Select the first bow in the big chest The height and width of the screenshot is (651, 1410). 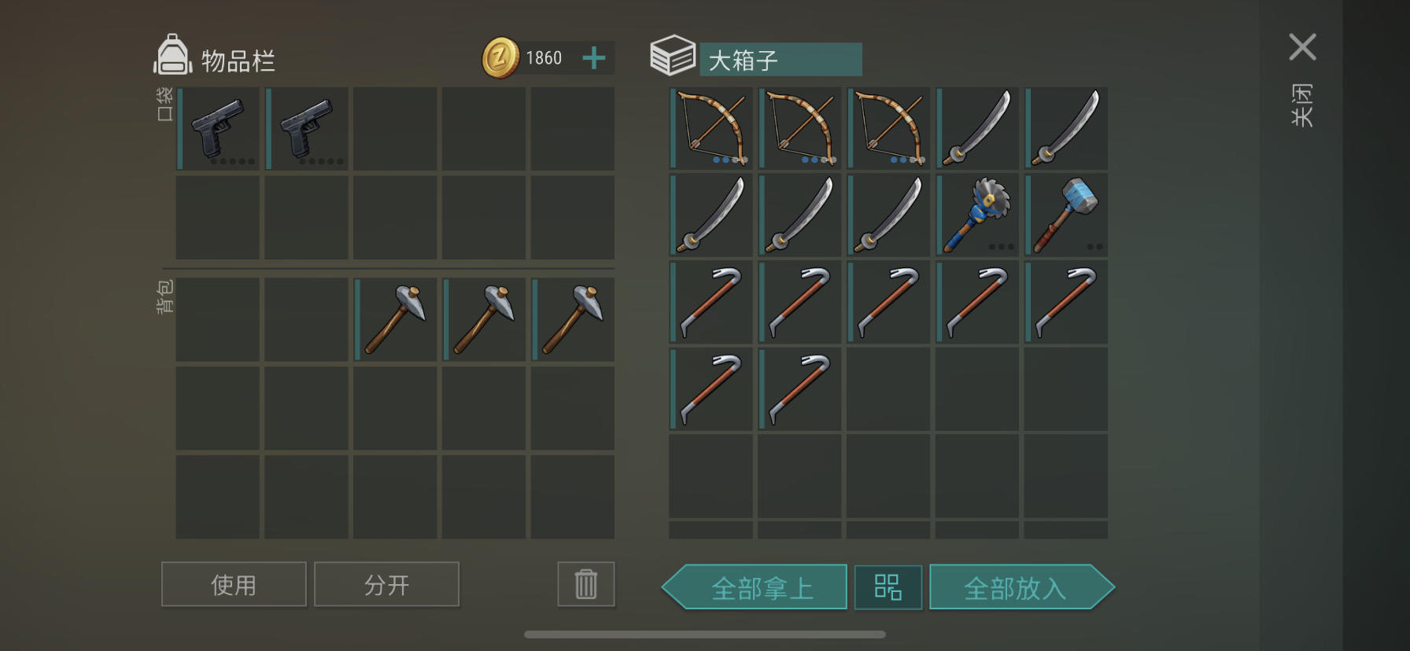pyautogui.click(x=711, y=128)
